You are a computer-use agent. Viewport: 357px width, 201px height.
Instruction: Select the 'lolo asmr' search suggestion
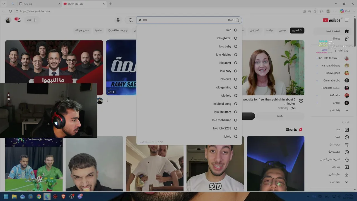click(189, 63)
